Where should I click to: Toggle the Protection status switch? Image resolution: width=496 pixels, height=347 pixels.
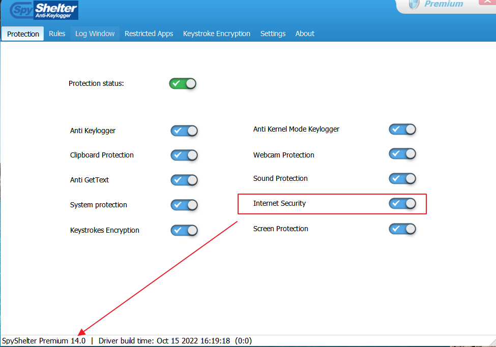click(x=183, y=84)
